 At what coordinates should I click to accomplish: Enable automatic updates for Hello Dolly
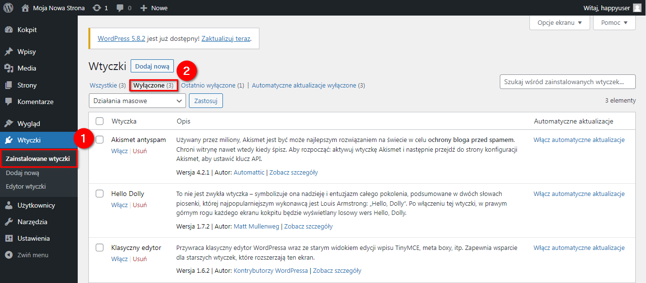pos(579,194)
